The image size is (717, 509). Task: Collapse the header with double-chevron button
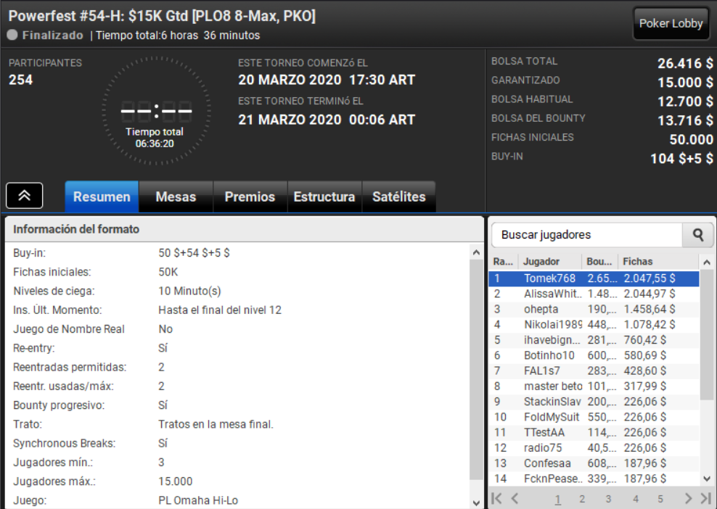24,196
